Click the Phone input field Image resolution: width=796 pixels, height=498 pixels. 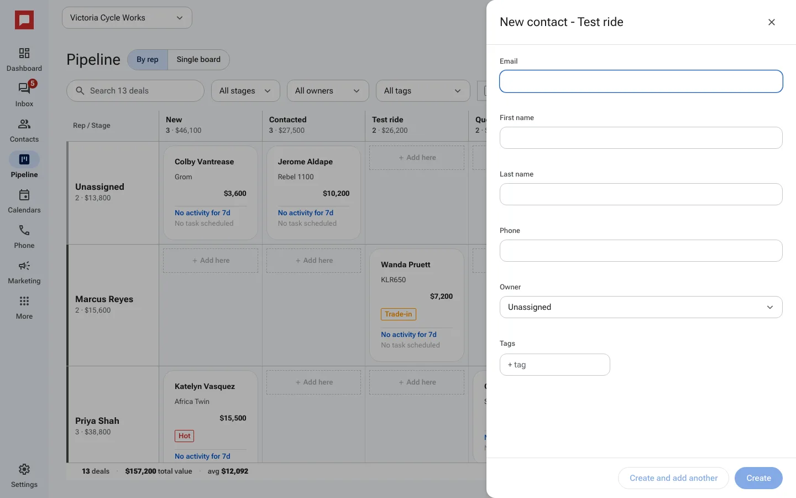[x=641, y=251]
